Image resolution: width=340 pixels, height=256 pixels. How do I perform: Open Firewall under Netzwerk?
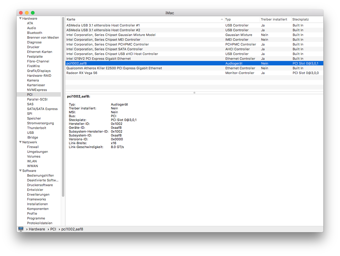pyautogui.click(x=33, y=147)
